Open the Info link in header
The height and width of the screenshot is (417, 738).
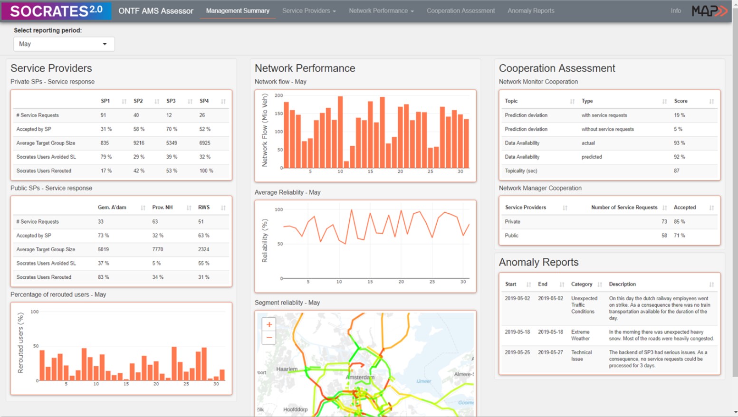point(675,10)
